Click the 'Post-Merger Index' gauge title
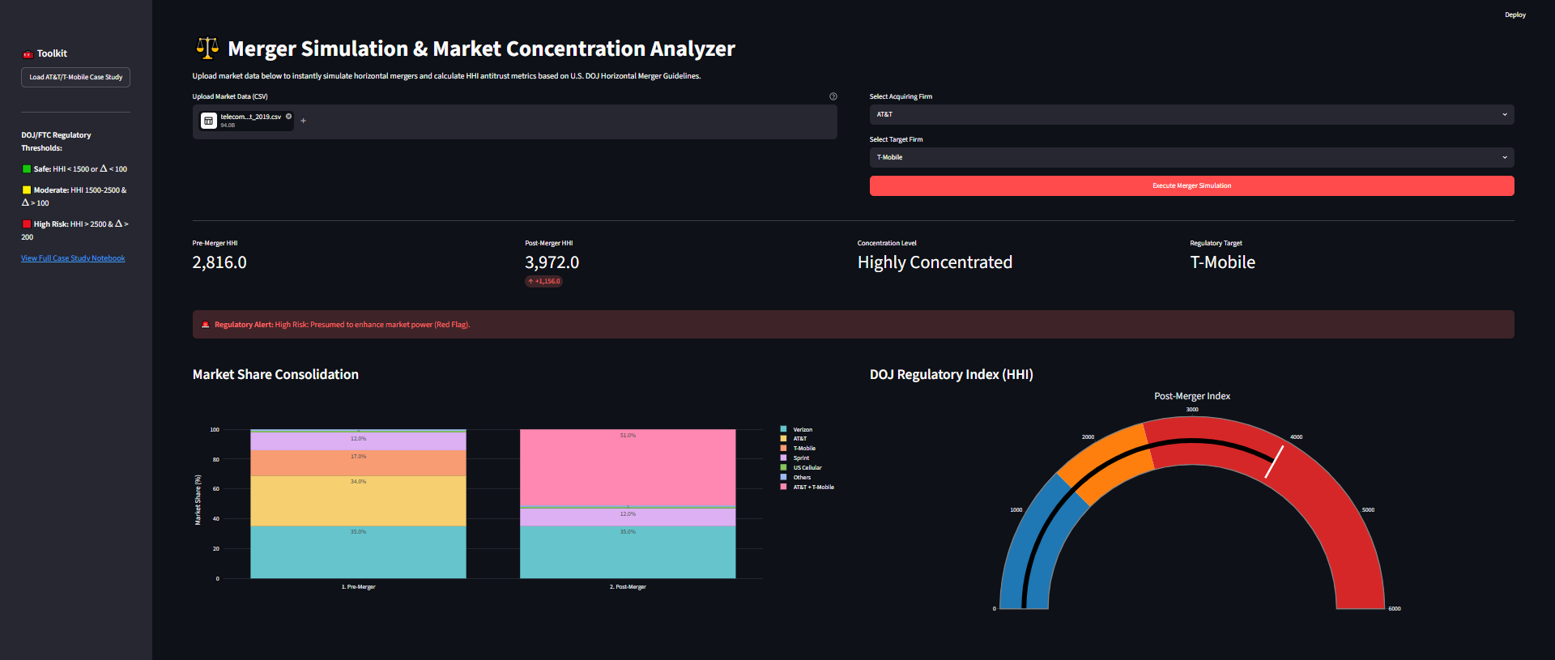This screenshot has height=660, width=1555. click(x=1192, y=396)
